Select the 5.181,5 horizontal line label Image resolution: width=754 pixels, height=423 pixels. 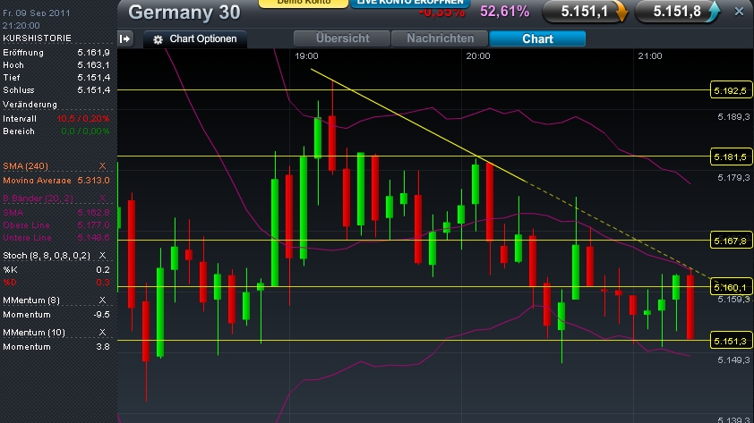pyautogui.click(x=731, y=157)
